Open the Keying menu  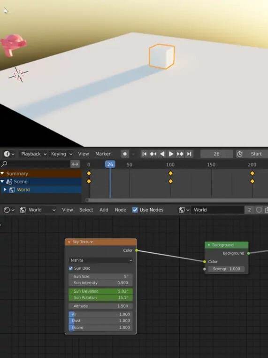click(61, 154)
